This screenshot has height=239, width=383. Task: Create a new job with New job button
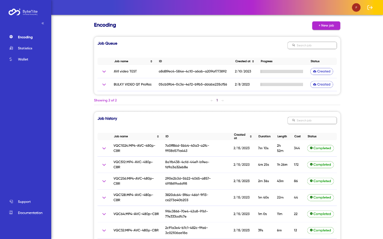[326, 26]
